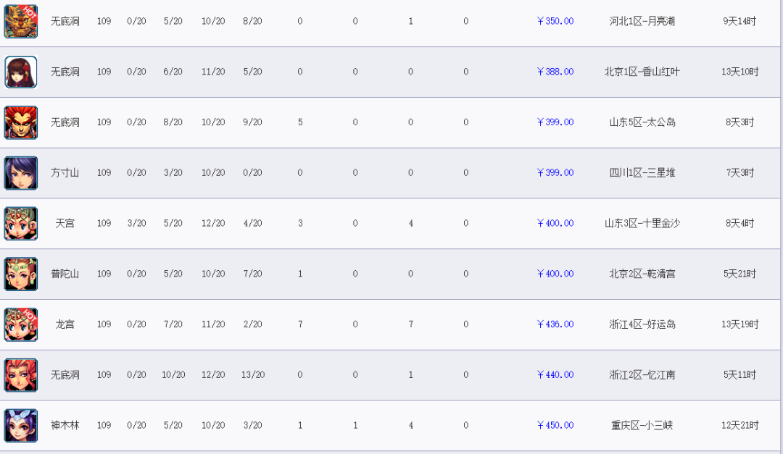Image resolution: width=783 pixels, height=454 pixels.
Task: Click the avatar icon of the ¥350.00 listing
Action: [21, 22]
